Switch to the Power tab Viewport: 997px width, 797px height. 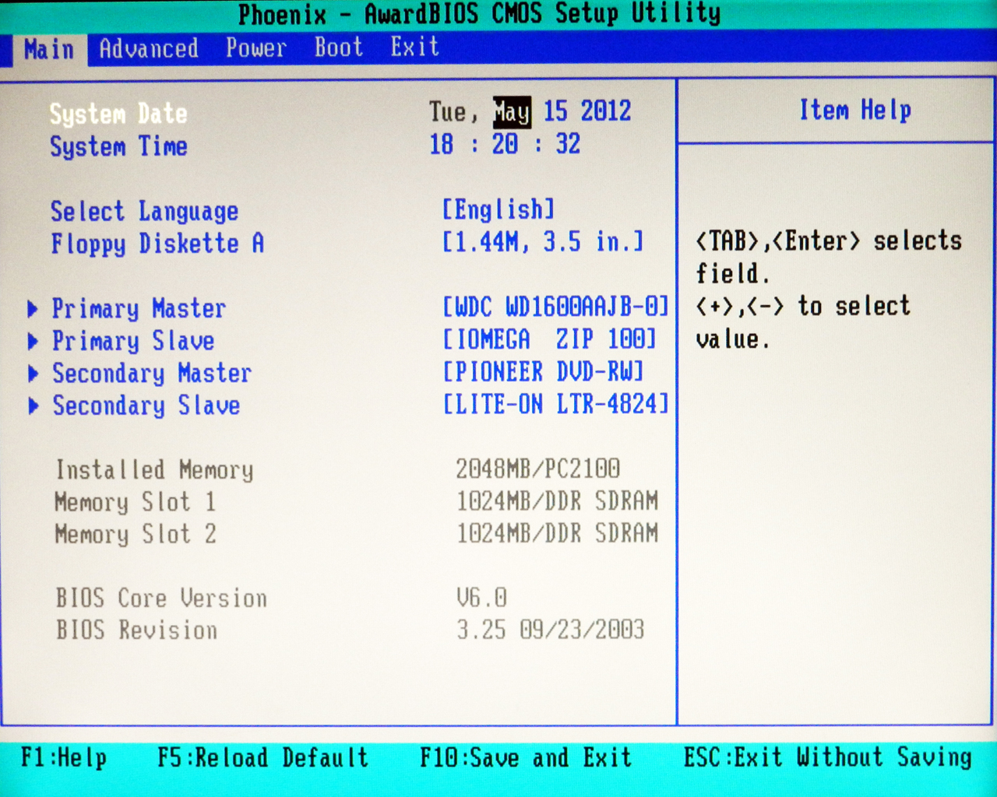255,48
